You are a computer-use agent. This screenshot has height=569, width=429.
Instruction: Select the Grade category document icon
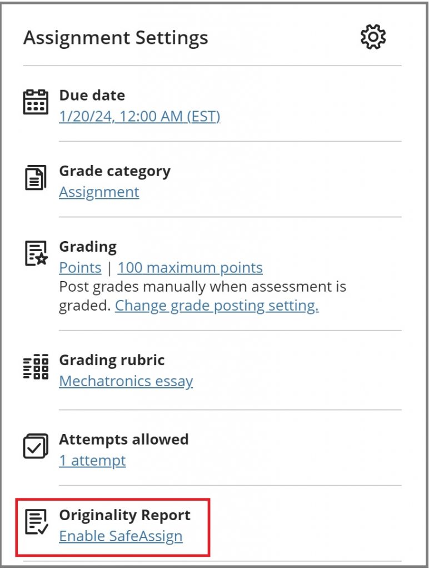35,178
